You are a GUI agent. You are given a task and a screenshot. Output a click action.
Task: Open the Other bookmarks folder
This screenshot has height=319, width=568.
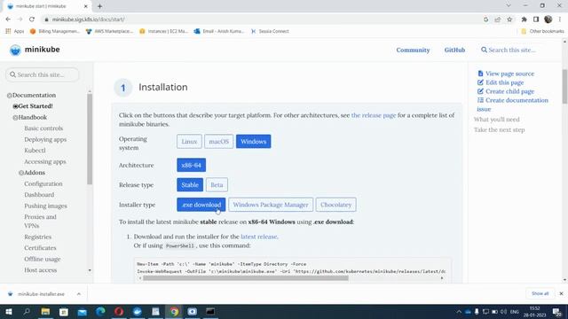(x=542, y=31)
